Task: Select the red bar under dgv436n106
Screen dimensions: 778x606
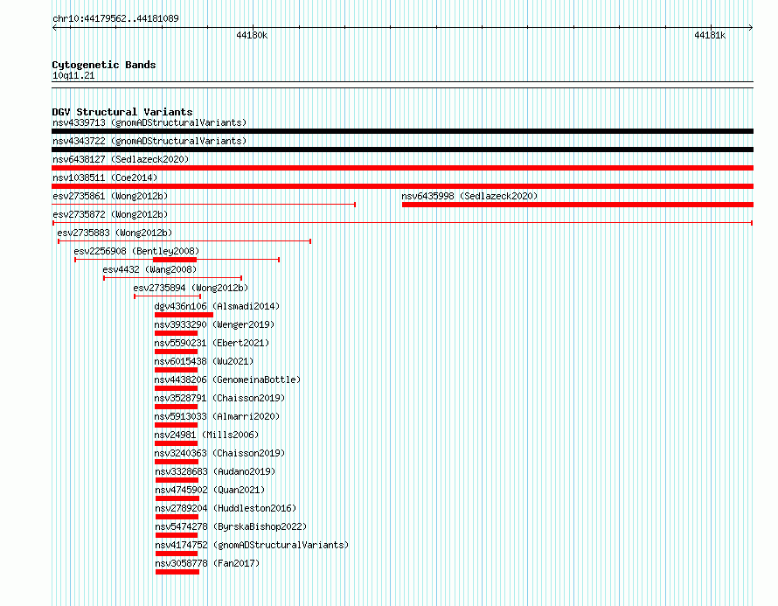Action: click(x=184, y=315)
